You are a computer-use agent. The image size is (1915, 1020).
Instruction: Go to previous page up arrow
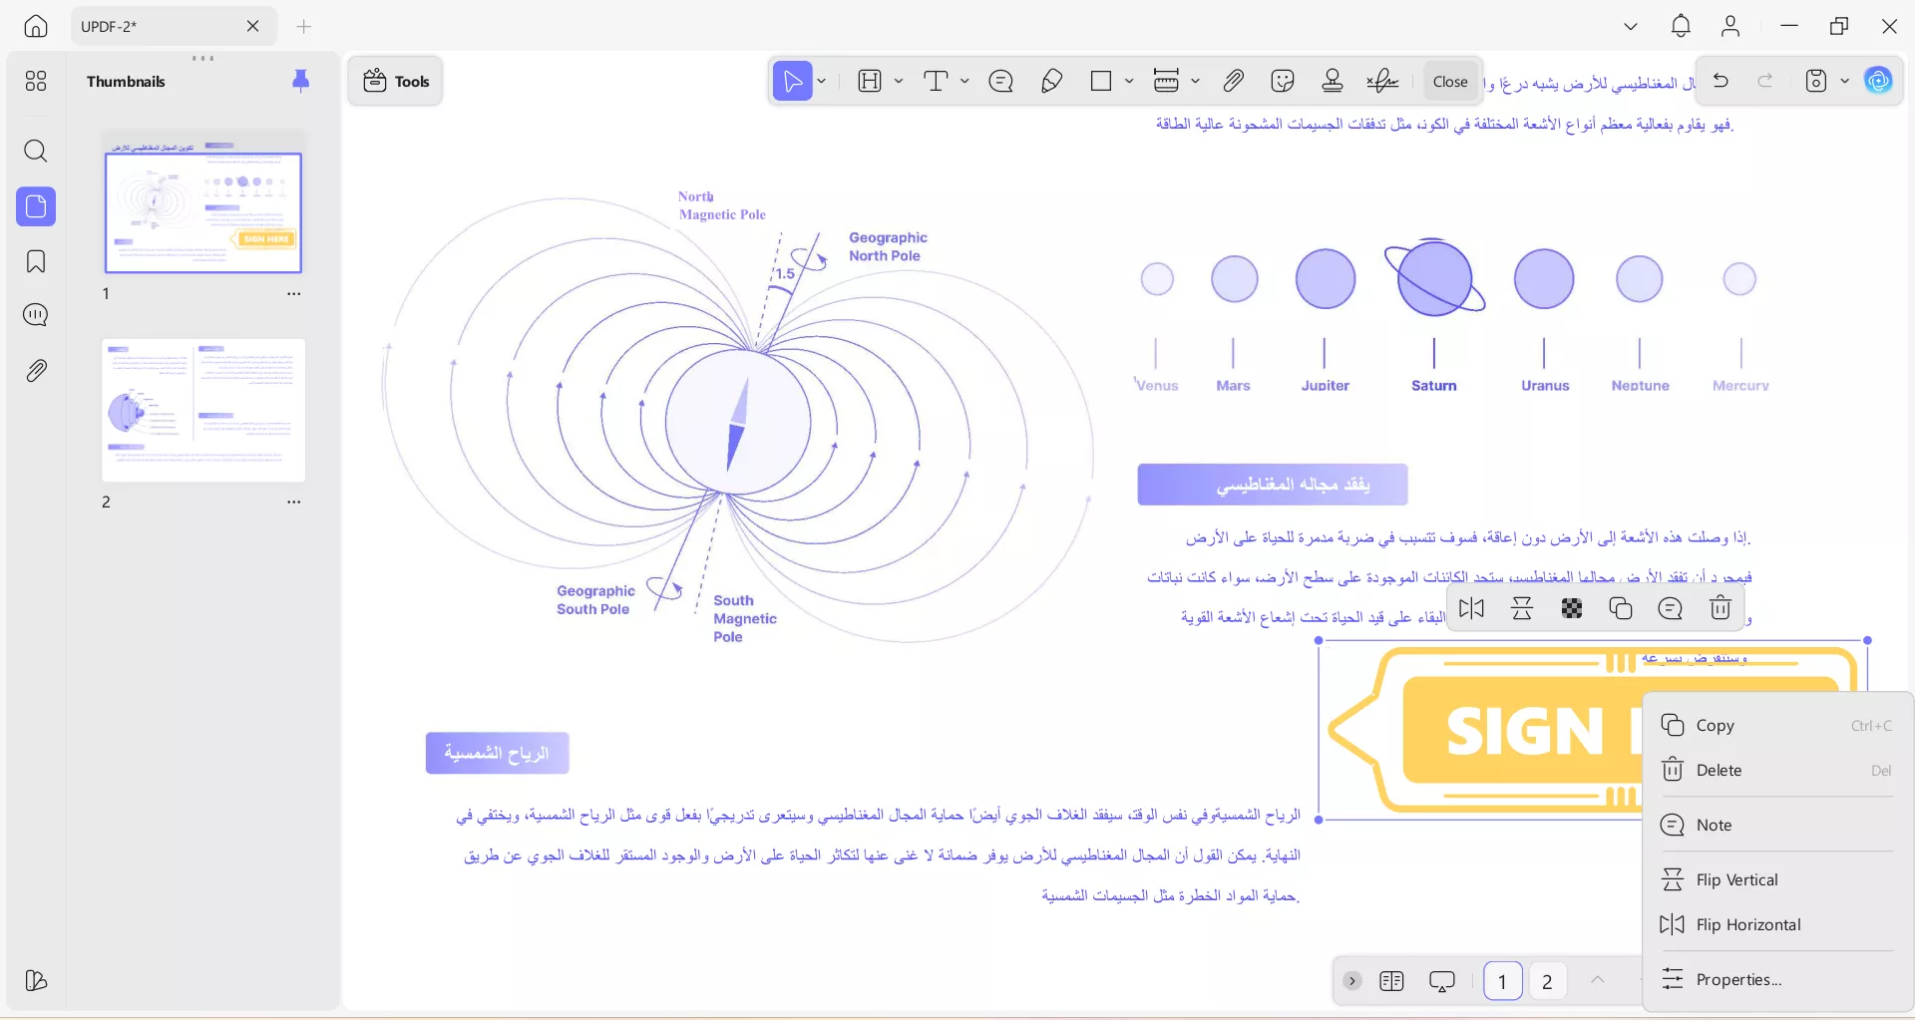[x=1598, y=980]
